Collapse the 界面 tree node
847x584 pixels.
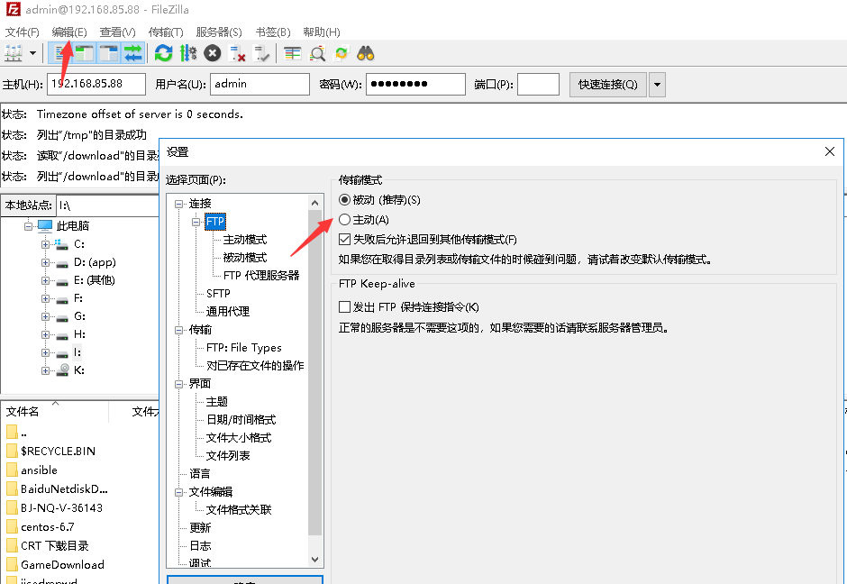tap(178, 384)
